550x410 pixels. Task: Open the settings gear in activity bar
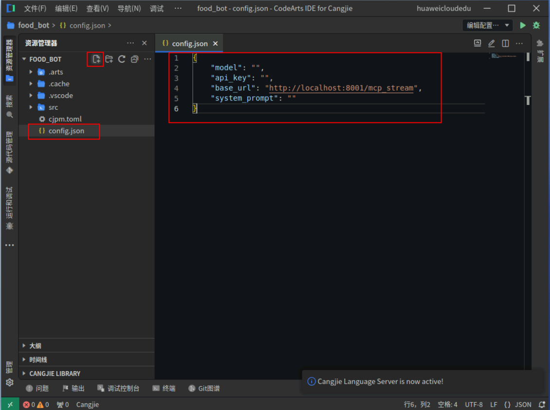point(9,382)
